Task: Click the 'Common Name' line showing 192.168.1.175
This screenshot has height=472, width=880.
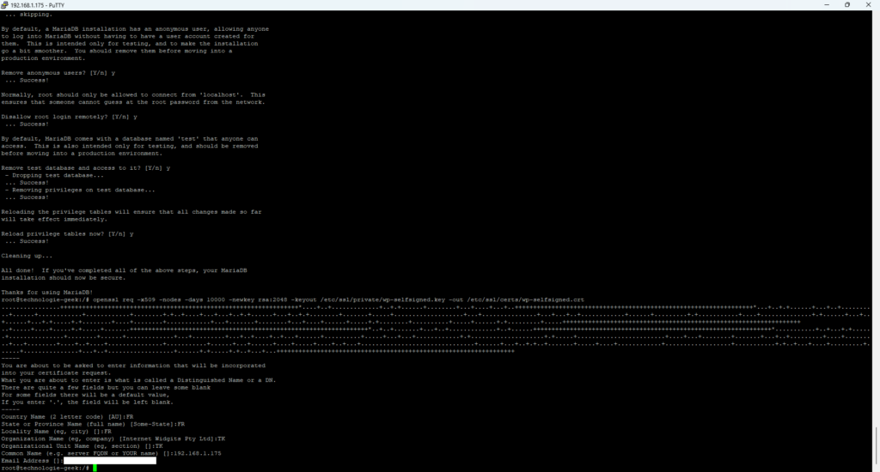Action: (x=111, y=453)
